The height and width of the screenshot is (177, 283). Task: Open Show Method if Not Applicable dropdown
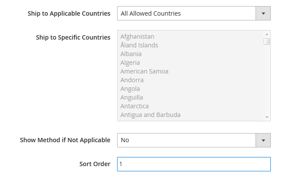tap(186, 140)
